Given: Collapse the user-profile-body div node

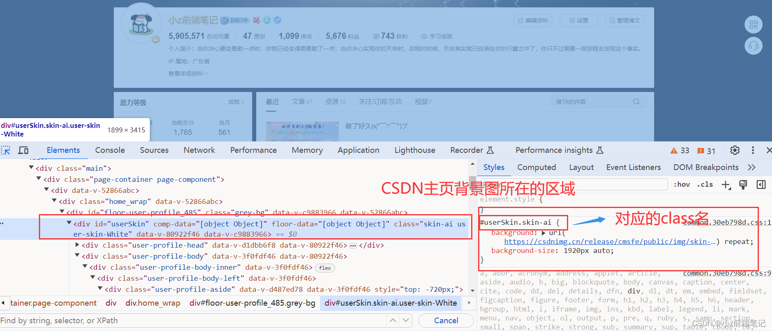Looking at the screenshot, I should [x=77, y=255].
